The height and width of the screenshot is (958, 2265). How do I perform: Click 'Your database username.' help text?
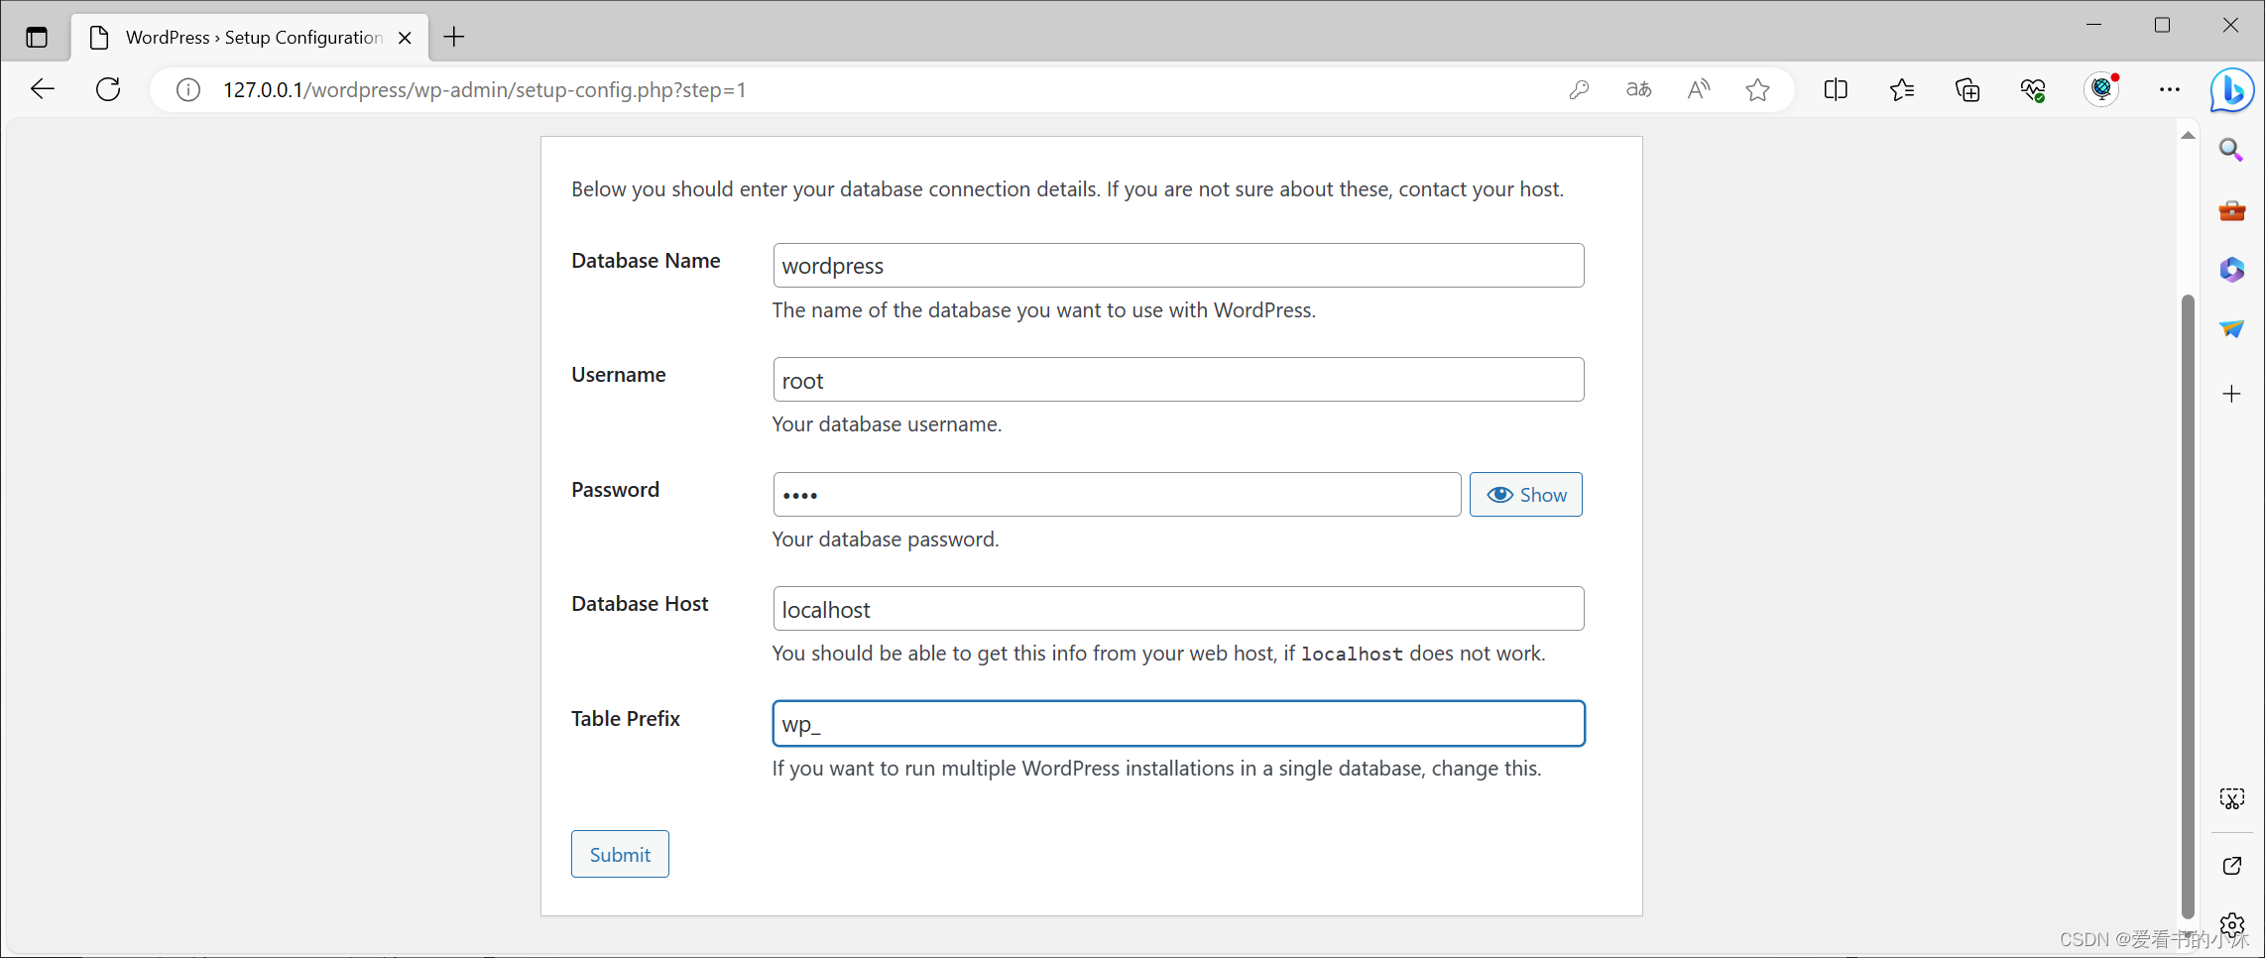[887, 424]
